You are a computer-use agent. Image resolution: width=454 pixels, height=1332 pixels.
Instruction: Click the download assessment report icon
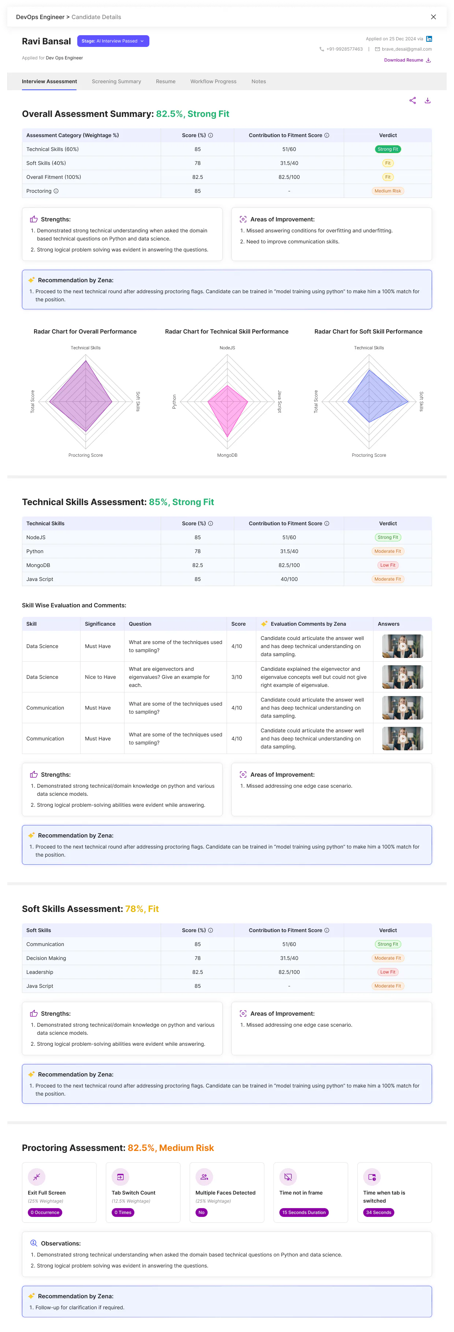pyautogui.click(x=428, y=100)
